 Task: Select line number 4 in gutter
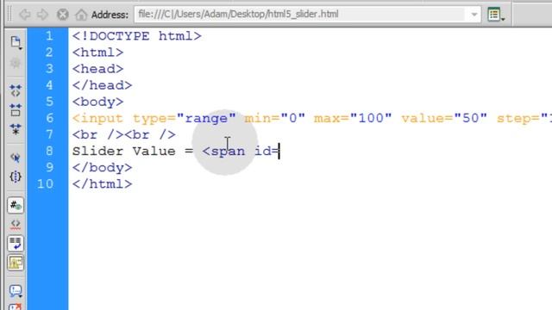(x=49, y=85)
